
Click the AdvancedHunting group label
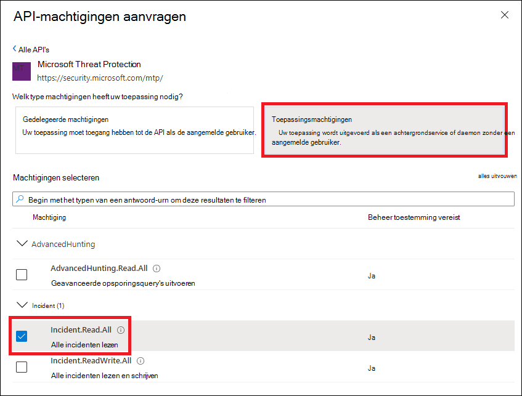63,244
